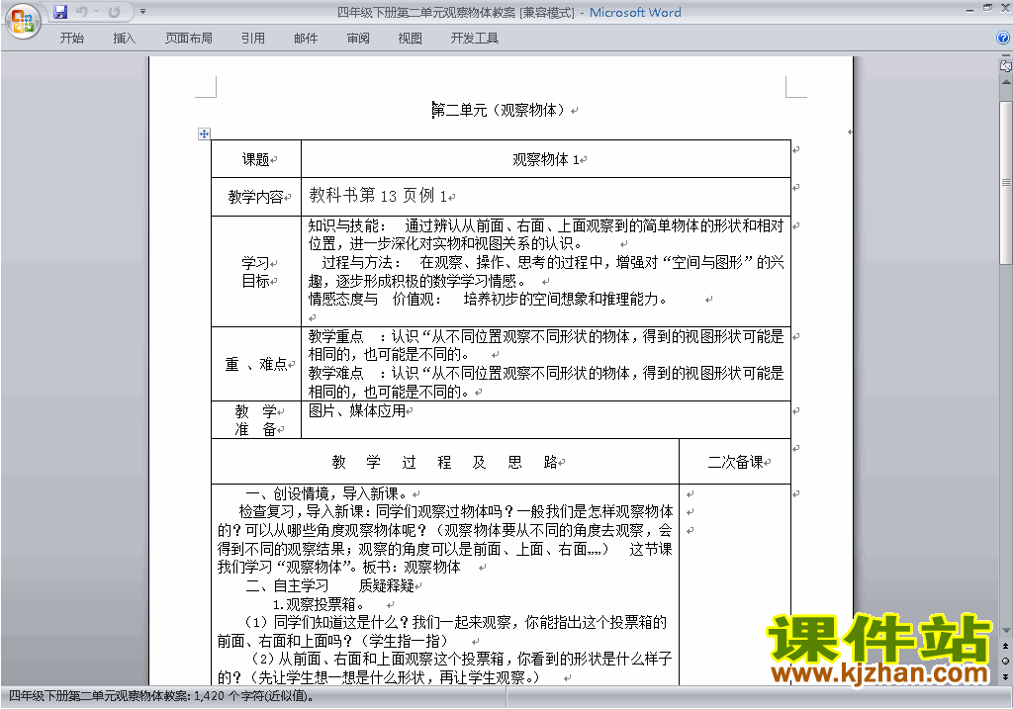Screen dimensions: 1013x710
Task: Open the Undo history dropdown arrow
Action: [x=96, y=12]
